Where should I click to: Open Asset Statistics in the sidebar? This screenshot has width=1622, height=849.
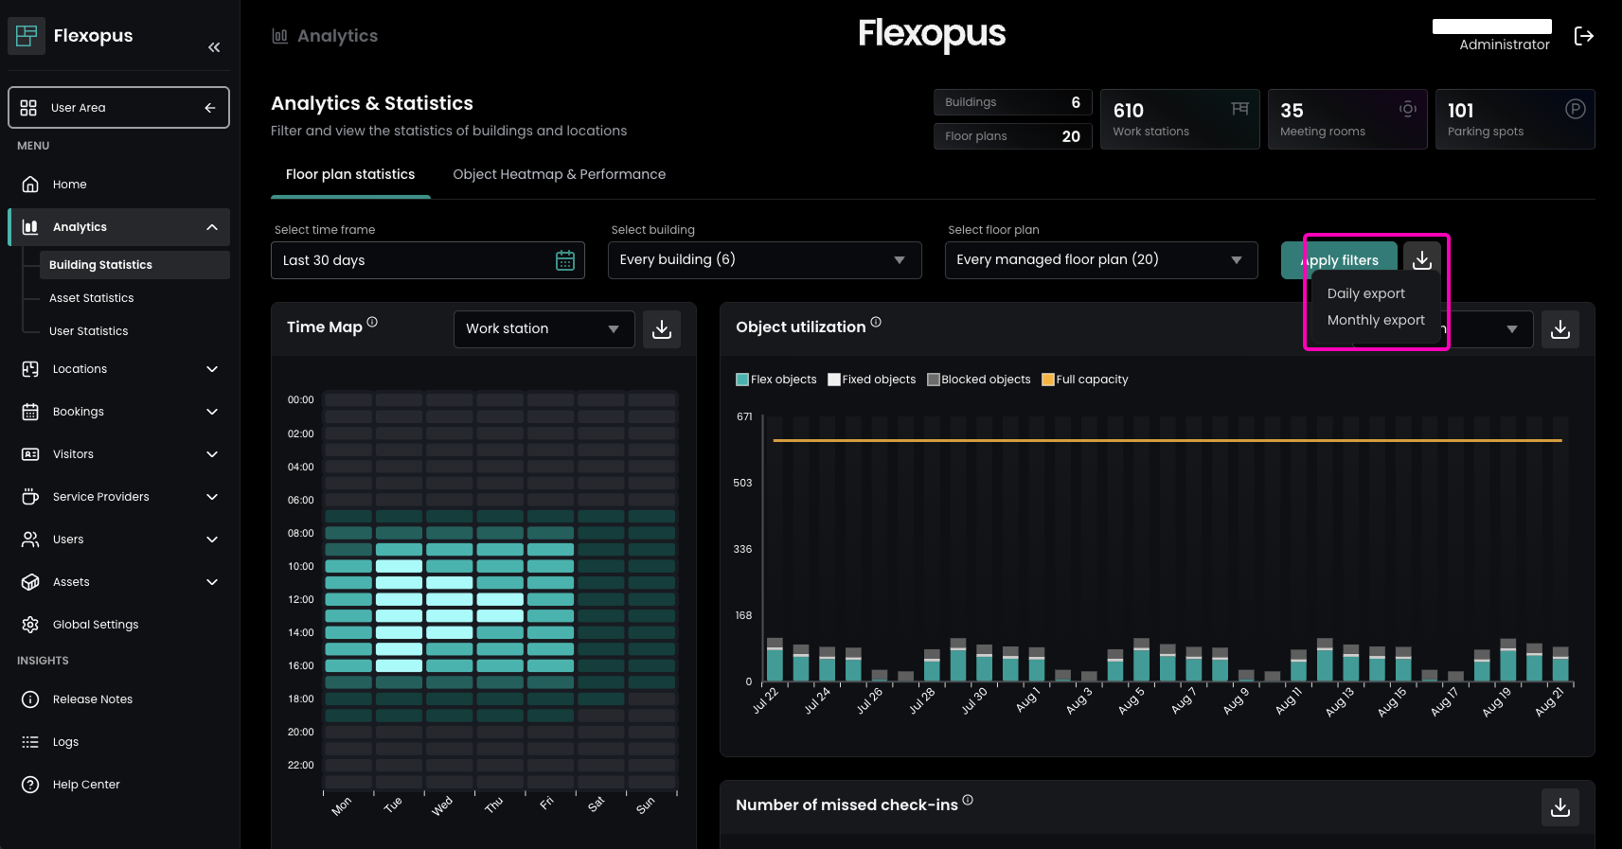coord(92,298)
